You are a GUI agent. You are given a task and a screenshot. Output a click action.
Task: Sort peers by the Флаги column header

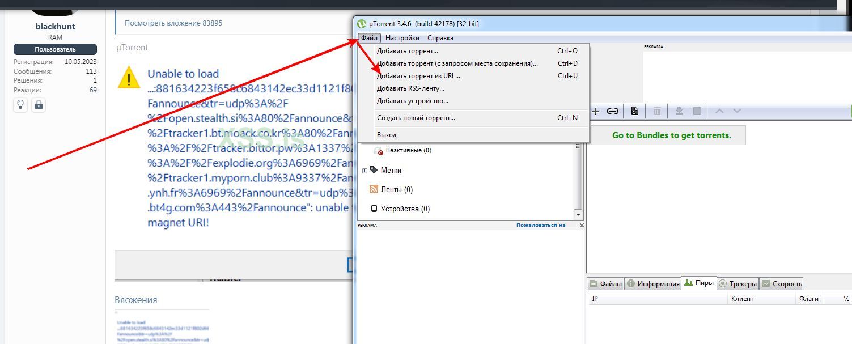pos(809,298)
